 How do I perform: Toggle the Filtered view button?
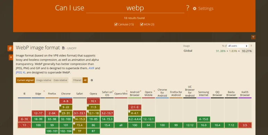coord(77,80)
